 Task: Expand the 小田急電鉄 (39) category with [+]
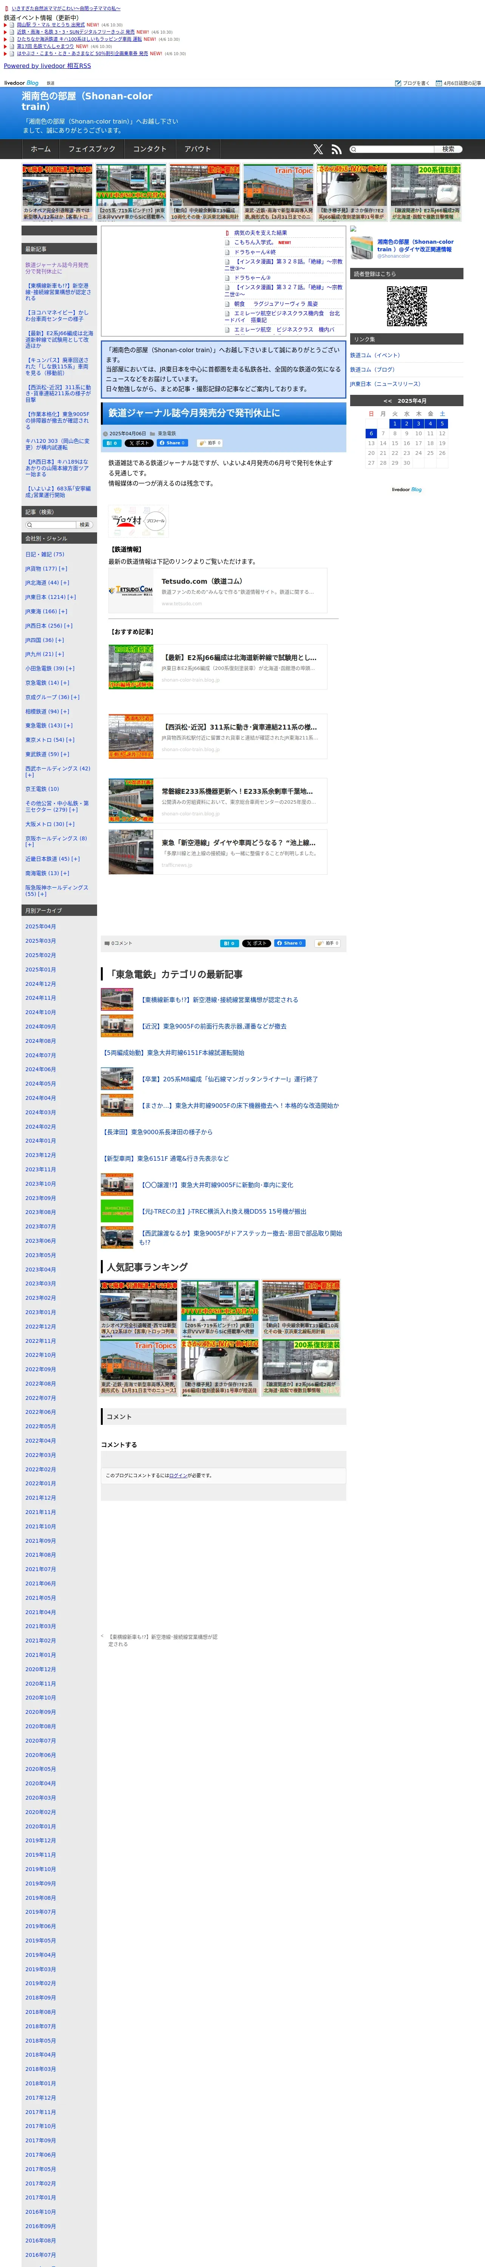click(x=70, y=668)
